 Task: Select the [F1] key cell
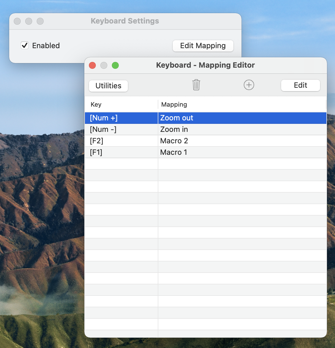click(x=121, y=152)
